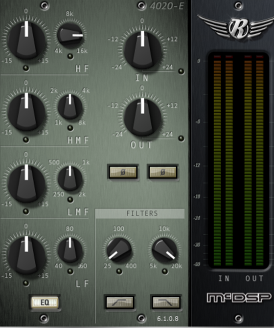
Task: Click the HF band label
Action: point(82,69)
